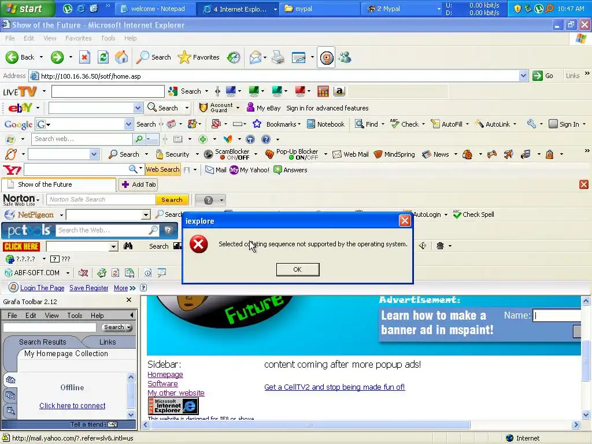Click Yahoo toolbar Mail button
This screenshot has height=444, width=592.
click(216, 170)
